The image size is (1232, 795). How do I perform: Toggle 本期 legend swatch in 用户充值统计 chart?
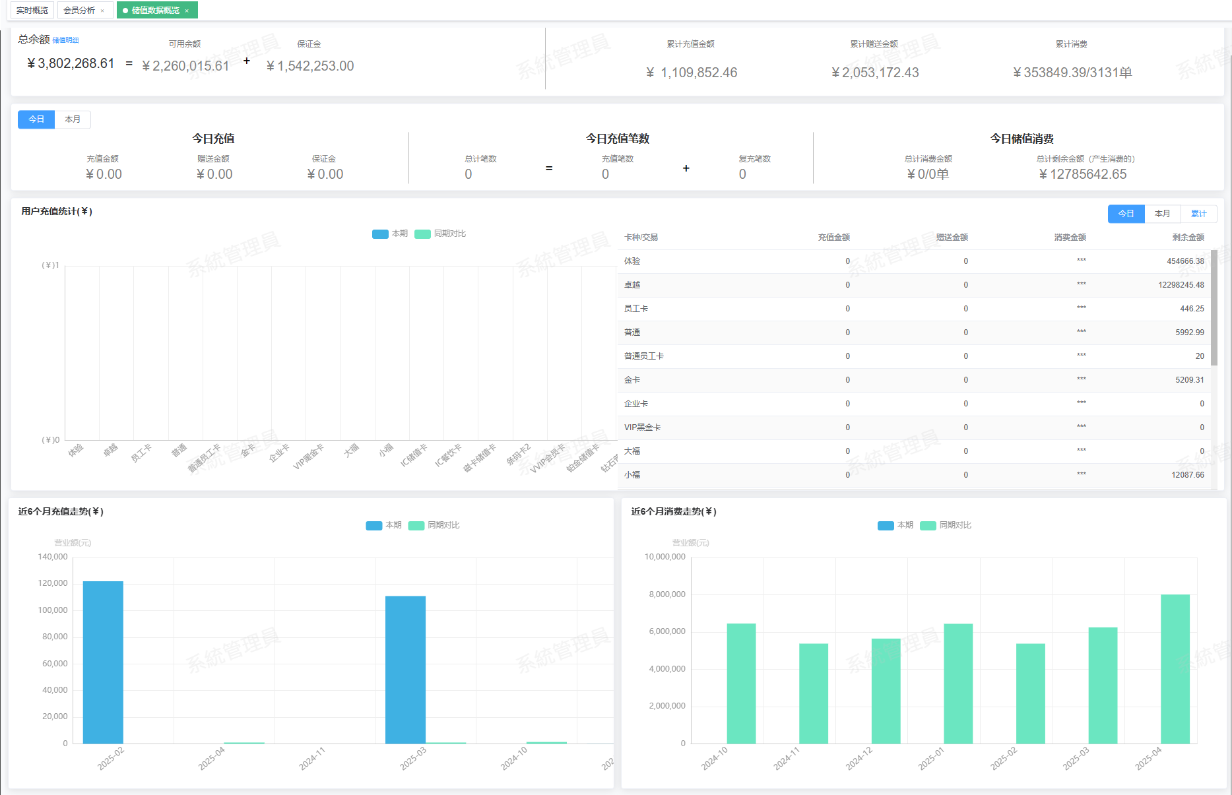(380, 234)
